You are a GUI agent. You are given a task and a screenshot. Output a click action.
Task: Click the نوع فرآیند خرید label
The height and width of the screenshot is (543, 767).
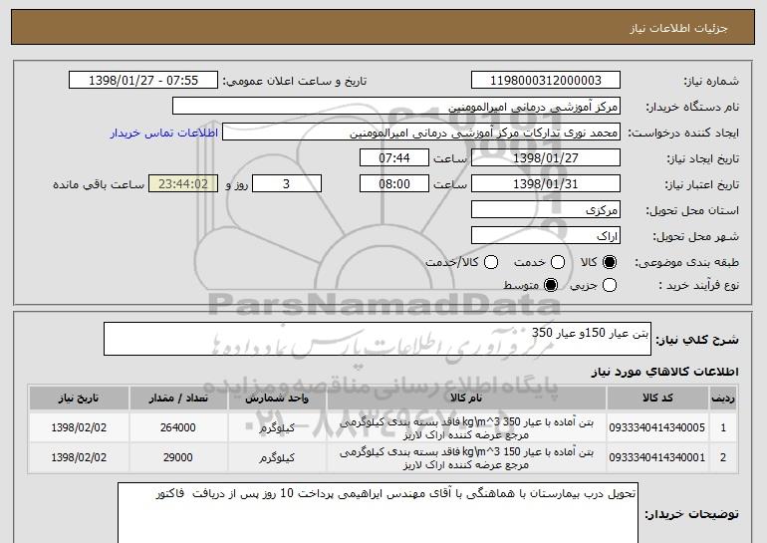pos(698,285)
